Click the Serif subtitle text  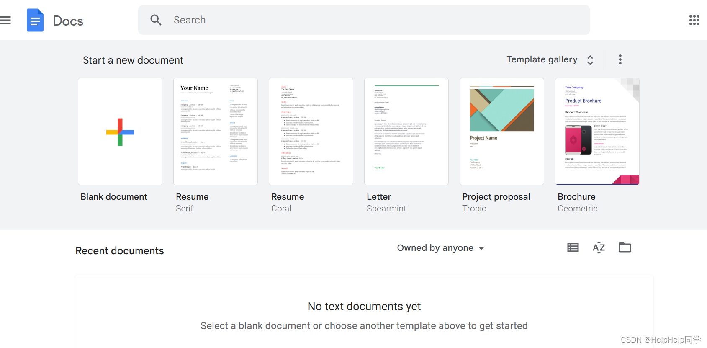(185, 209)
